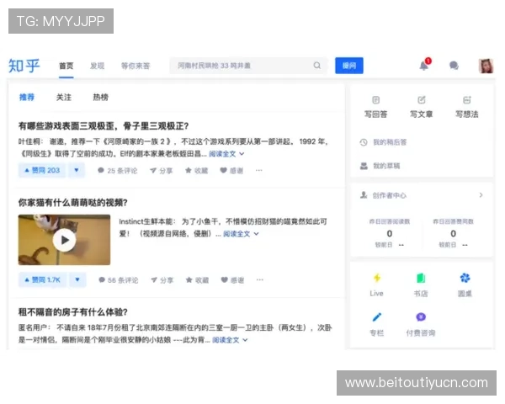Image resolution: width=505 pixels, height=404 pixels.
Task: Click the 写回答 write answer icon
Action: pos(375,100)
